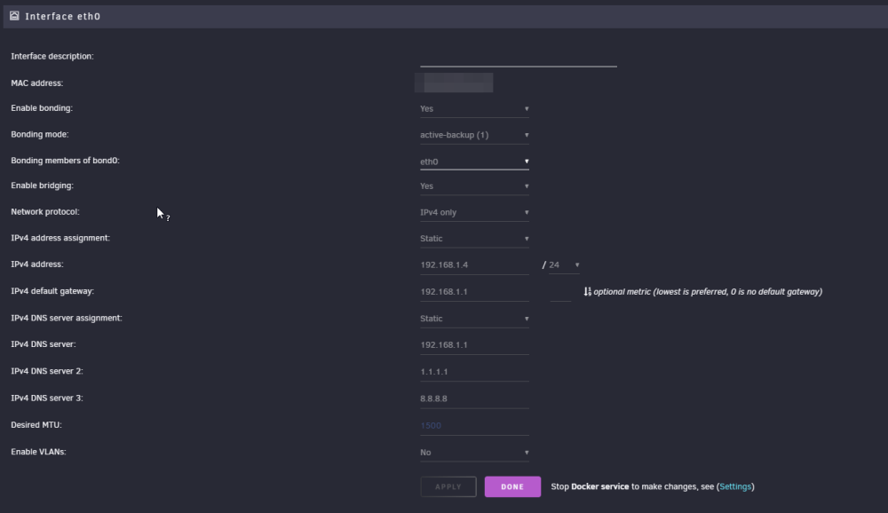Screen dimensions: 888x513
Task: Click IPv4 DNS server 3 field 8.8.8.8
Action: point(474,399)
